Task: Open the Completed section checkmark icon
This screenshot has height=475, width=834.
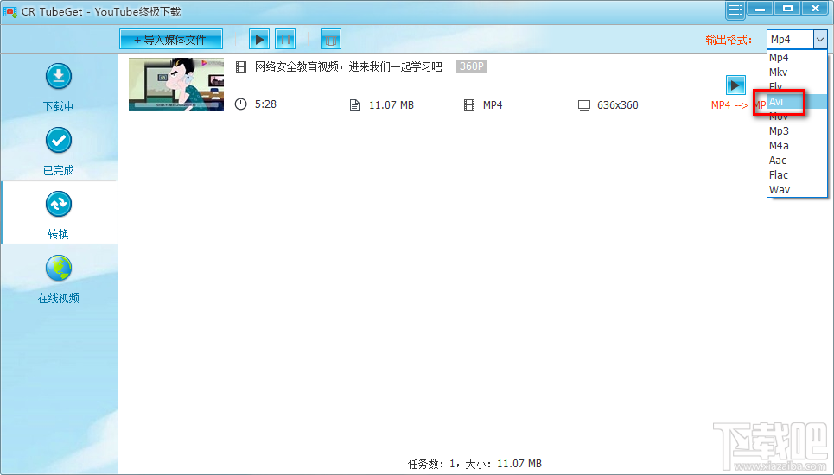Action: coord(59,140)
